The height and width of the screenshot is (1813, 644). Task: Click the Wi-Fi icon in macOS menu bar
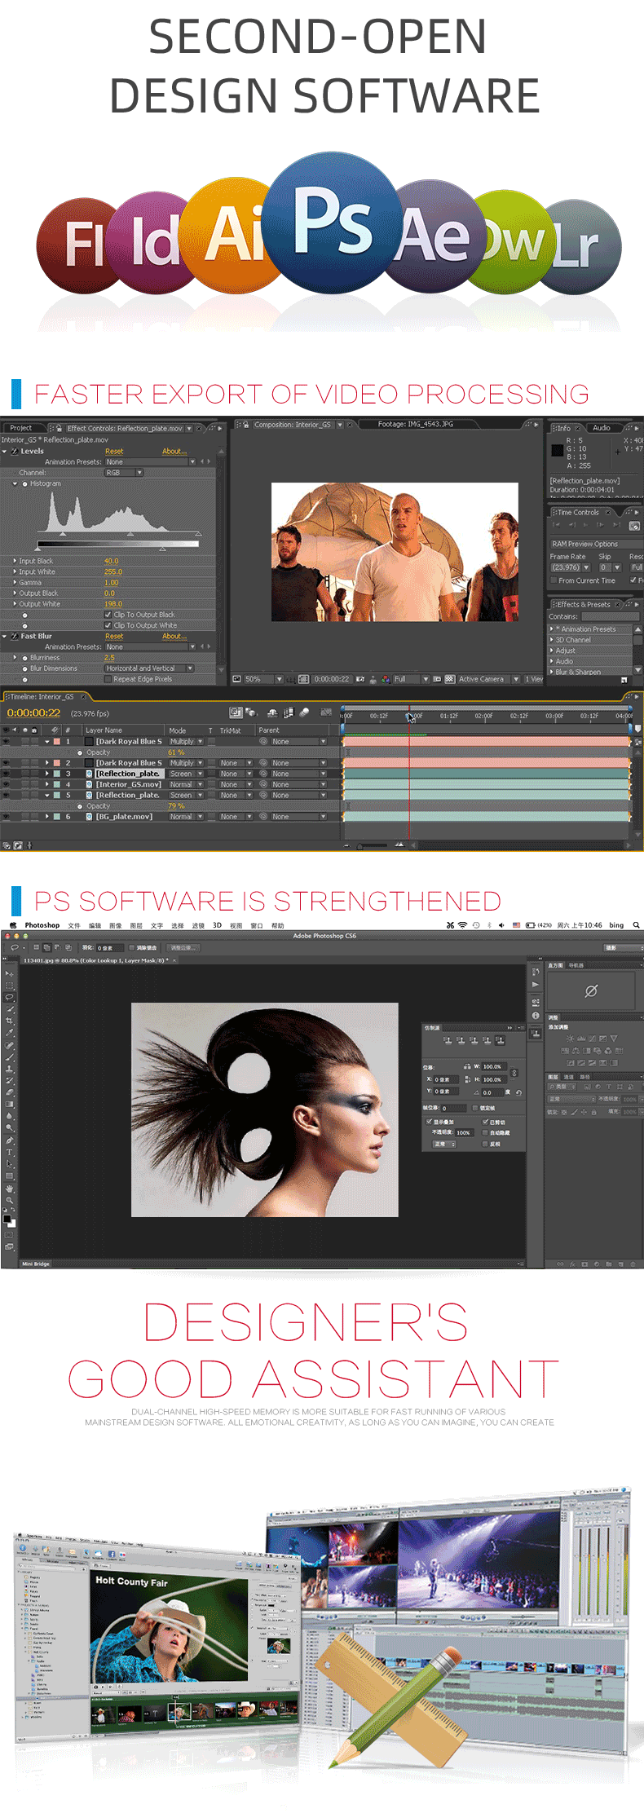tap(463, 925)
